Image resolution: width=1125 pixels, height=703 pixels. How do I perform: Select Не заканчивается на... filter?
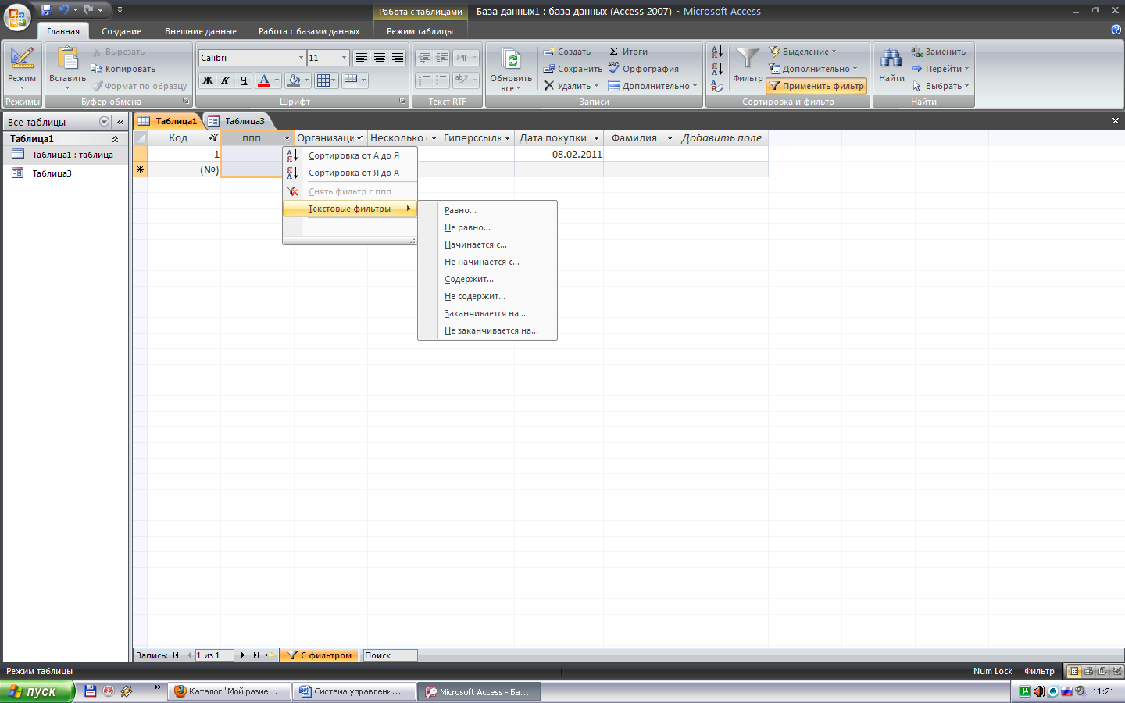tap(487, 330)
